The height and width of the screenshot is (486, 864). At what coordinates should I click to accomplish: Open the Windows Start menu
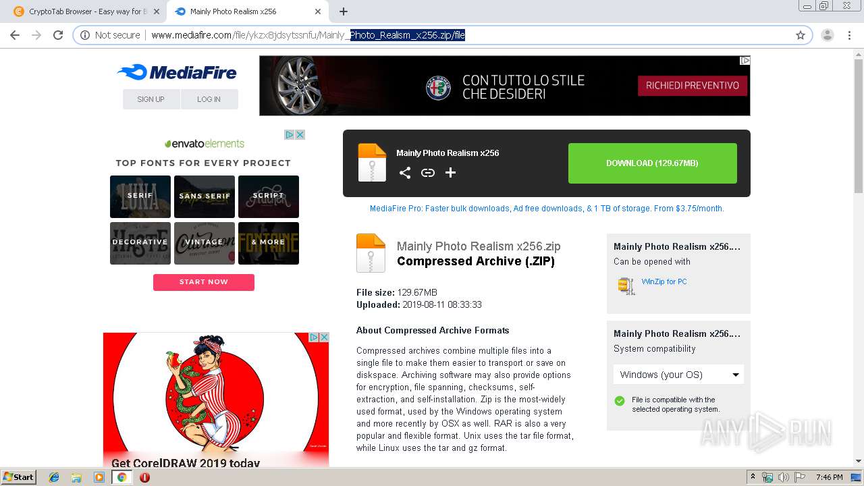point(19,477)
